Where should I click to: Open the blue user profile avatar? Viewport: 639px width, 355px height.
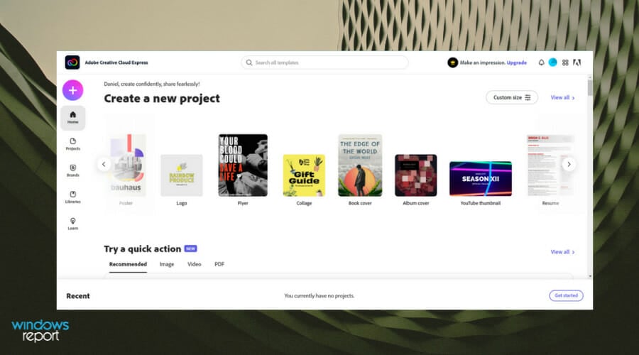pyautogui.click(x=552, y=62)
